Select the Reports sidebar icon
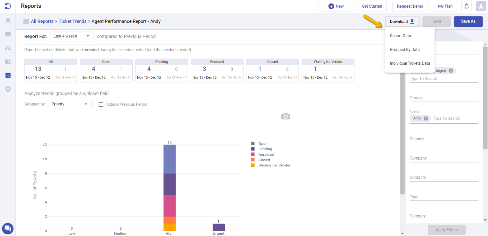The image size is (488, 236). click(x=8, y=75)
